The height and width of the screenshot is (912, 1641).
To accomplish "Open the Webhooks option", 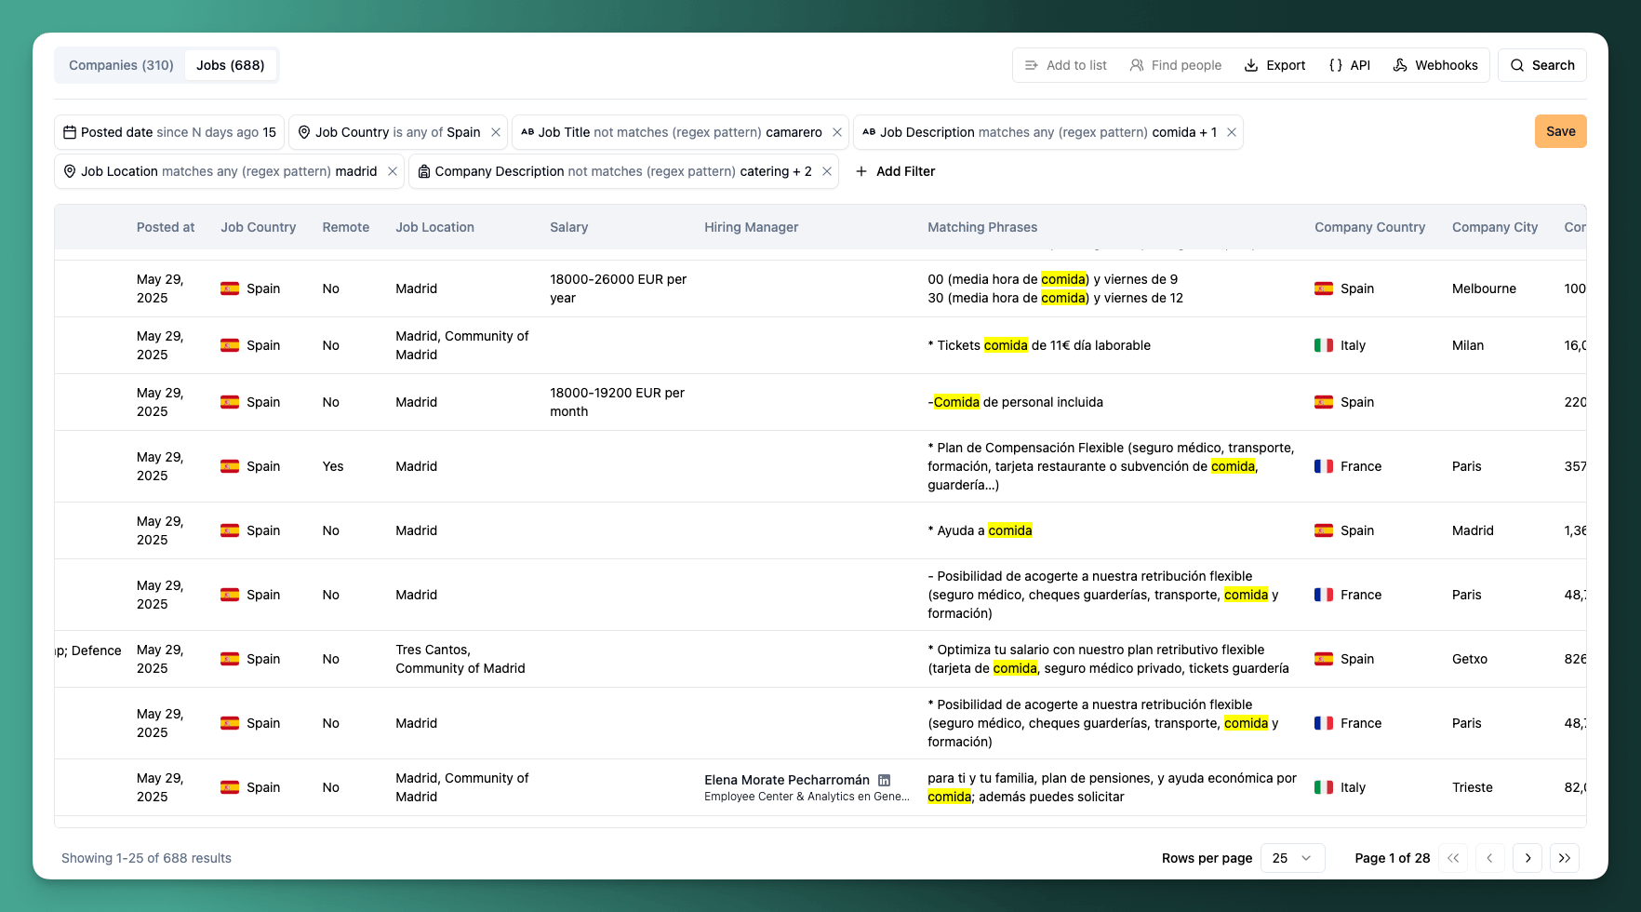I will 1435,65.
